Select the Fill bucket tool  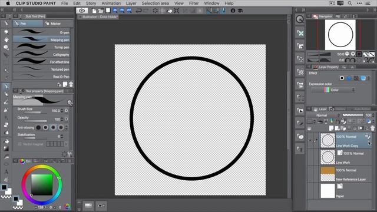pyautogui.click(x=6, y=141)
